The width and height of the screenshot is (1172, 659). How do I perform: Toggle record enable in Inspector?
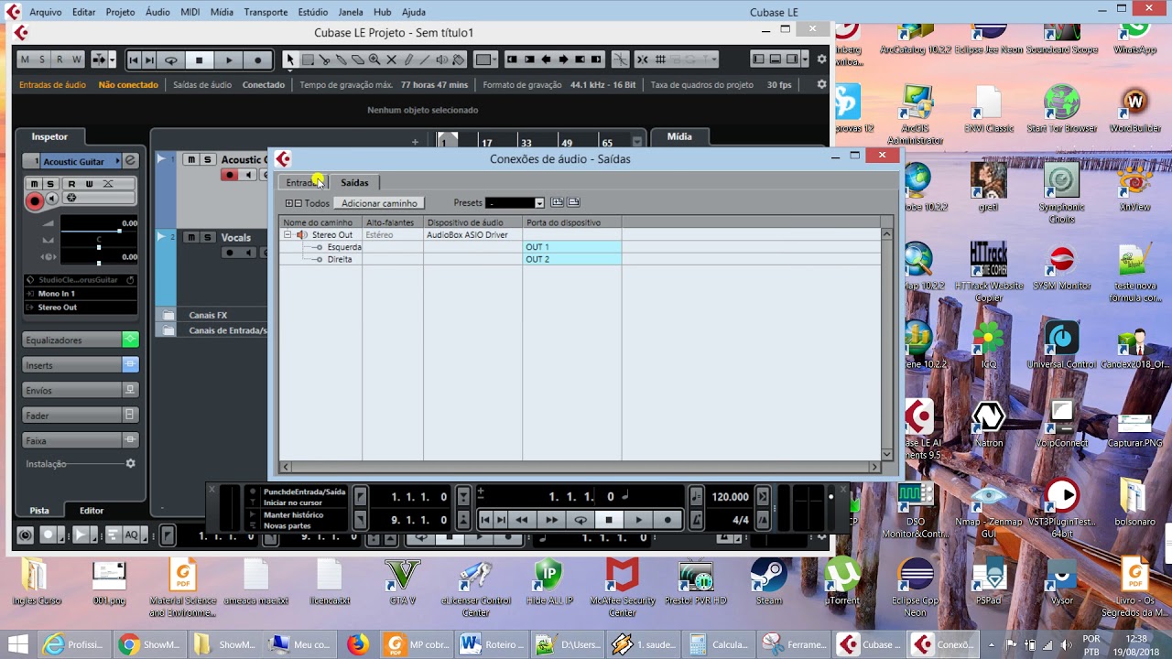click(x=35, y=200)
